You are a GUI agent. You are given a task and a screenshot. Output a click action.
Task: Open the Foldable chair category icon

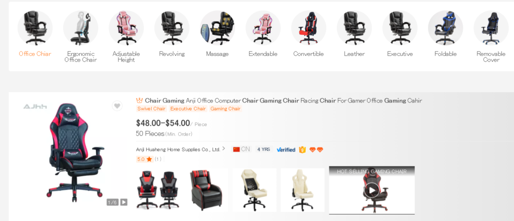pos(446,27)
